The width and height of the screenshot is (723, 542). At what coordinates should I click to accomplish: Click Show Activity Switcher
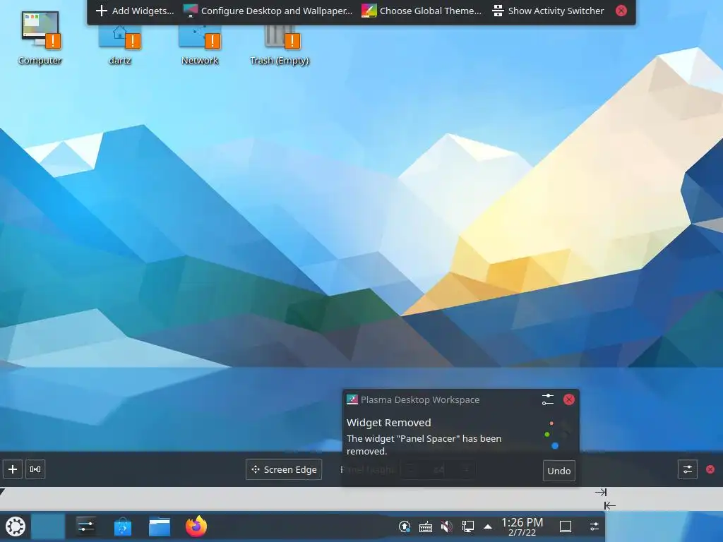548,11
